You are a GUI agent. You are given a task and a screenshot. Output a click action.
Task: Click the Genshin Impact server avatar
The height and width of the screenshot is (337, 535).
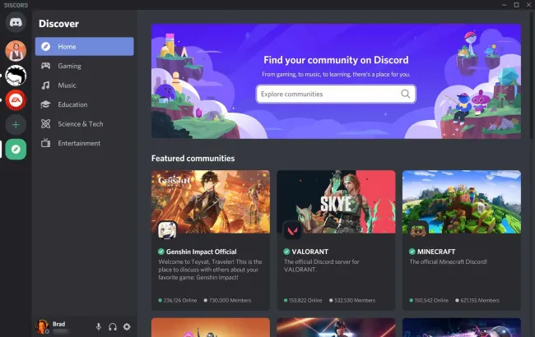click(167, 231)
